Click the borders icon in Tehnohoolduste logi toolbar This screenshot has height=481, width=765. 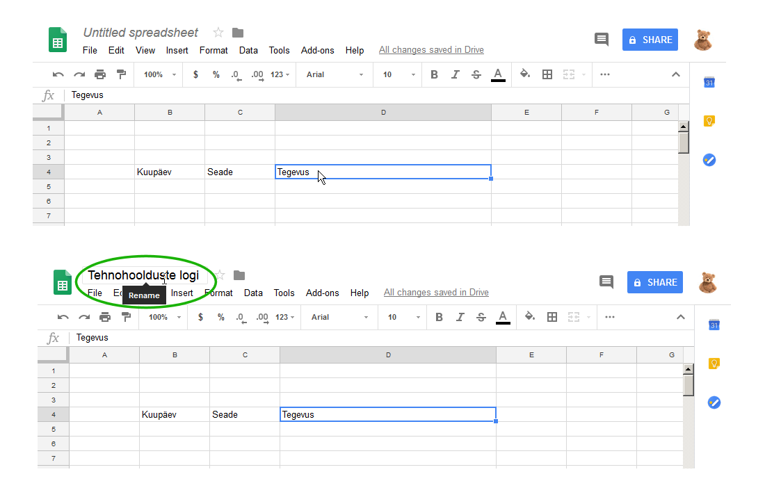[x=552, y=317]
